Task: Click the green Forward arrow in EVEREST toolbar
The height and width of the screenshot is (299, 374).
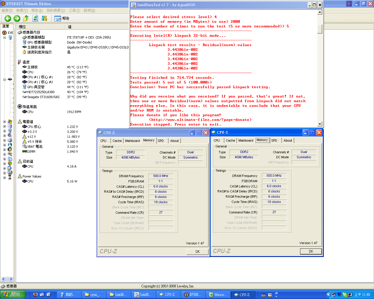Action: point(17,18)
